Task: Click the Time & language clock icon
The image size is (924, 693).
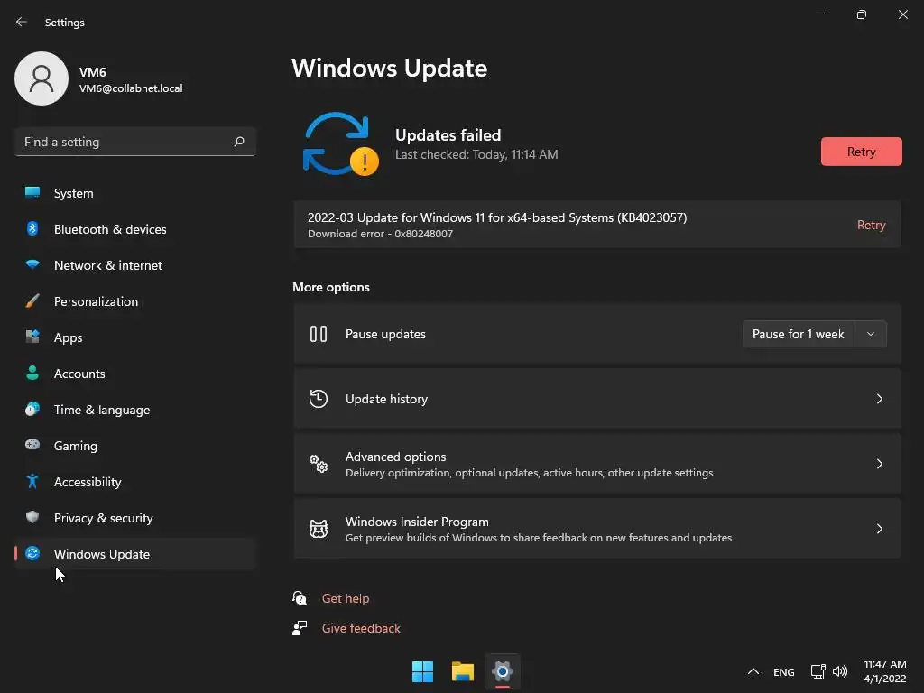Action: click(32, 409)
